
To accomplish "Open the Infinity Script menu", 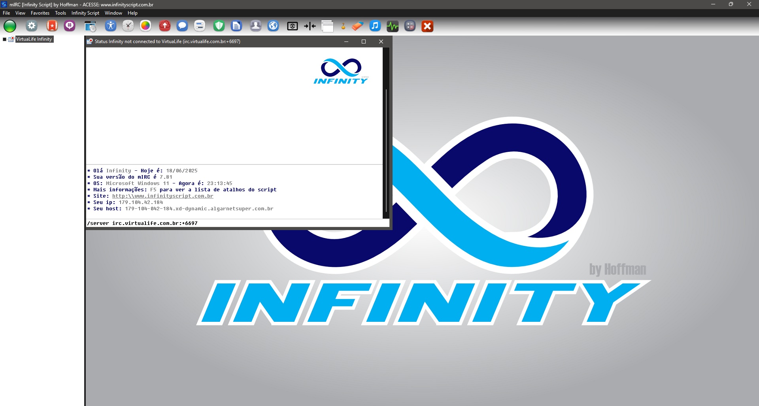I will tap(85, 13).
